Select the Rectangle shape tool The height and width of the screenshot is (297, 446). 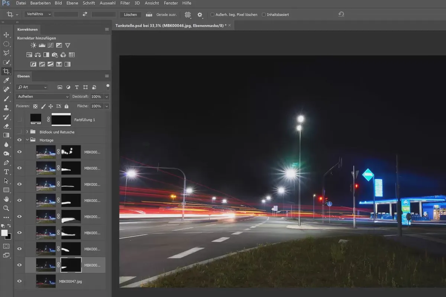point(6,190)
